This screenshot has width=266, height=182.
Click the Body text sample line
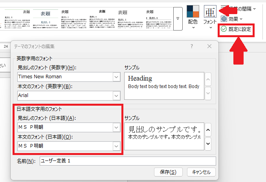pyautogui.click(x=163, y=86)
